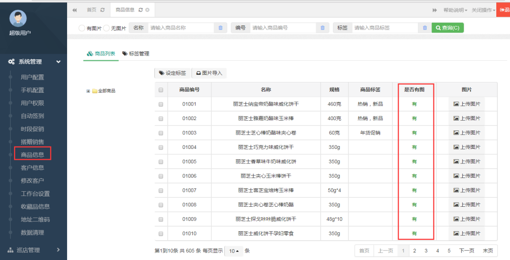
Task: Upload image for product 01003
Action: point(467,133)
